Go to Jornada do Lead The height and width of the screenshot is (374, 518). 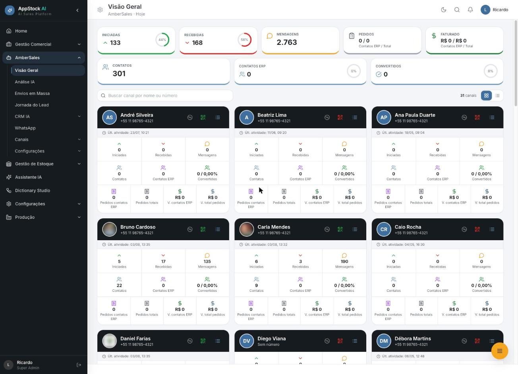(48, 105)
